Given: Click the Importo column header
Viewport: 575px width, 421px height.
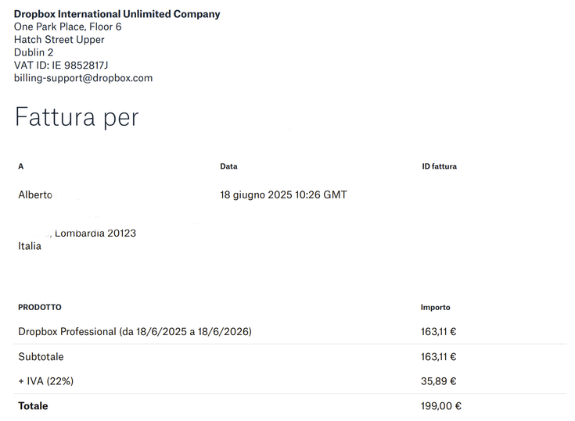Looking at the screenshot, I should (x=435, y=308).
